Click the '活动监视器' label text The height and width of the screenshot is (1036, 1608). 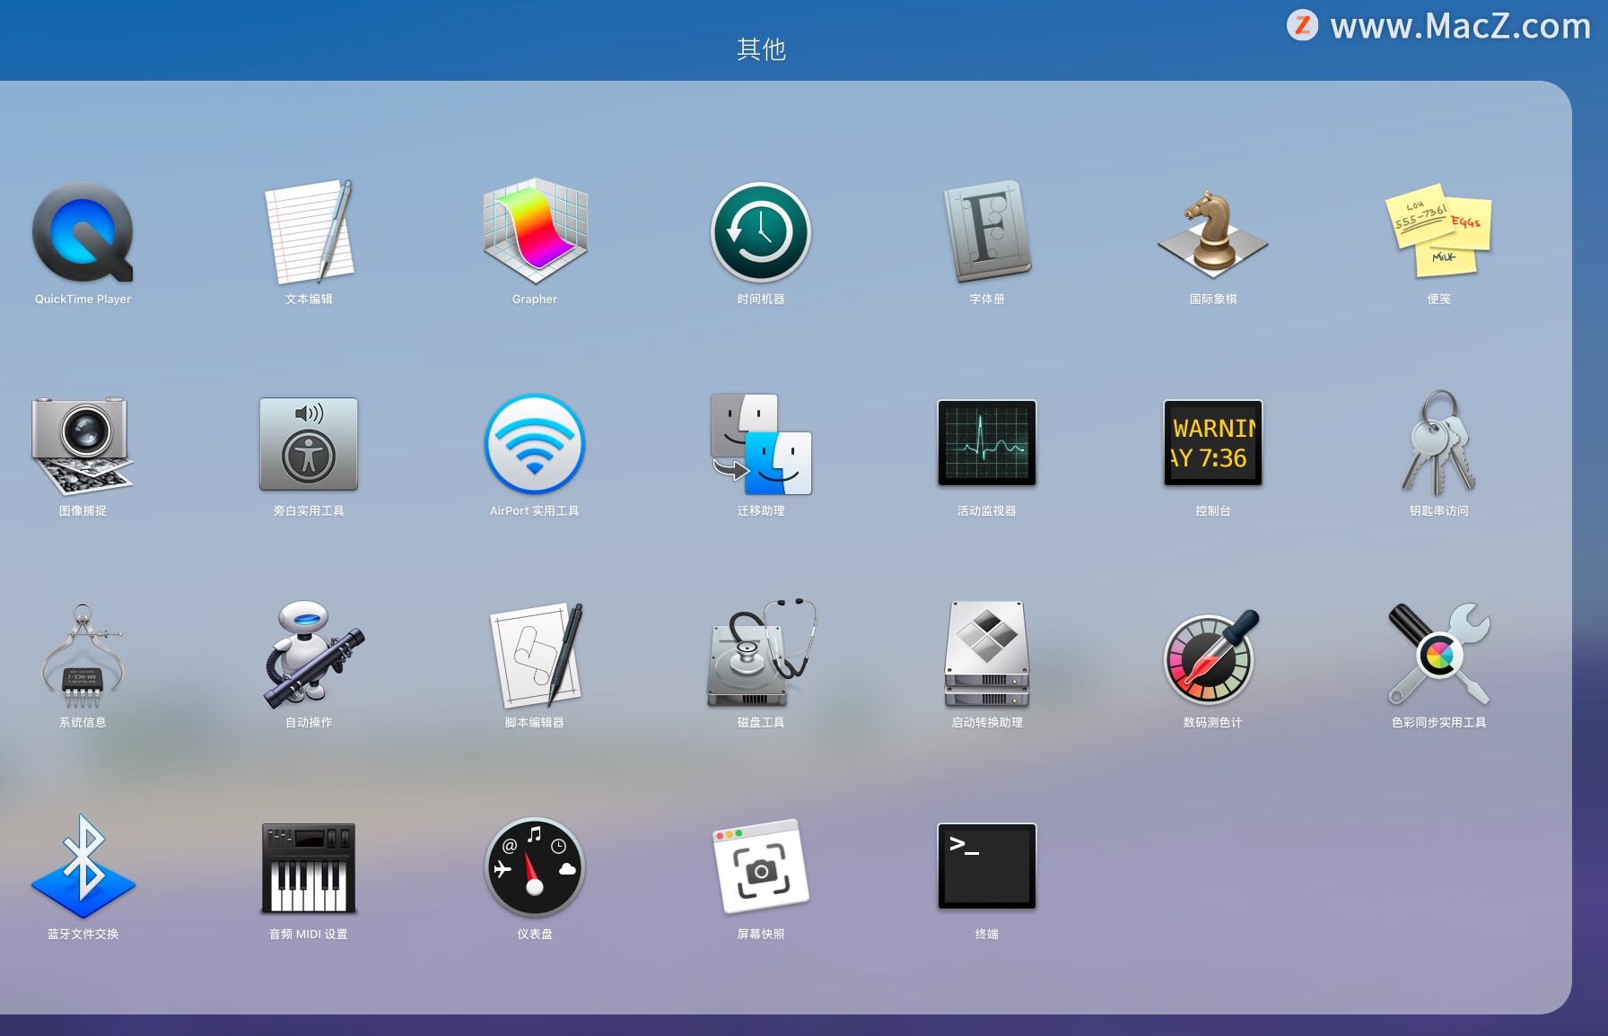point(987,510)
